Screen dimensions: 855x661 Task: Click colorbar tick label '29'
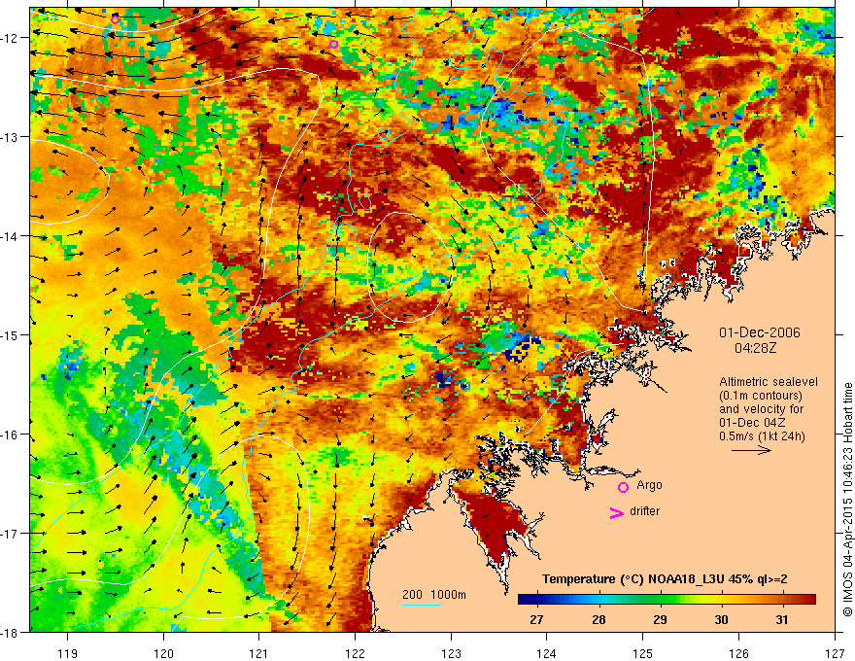(660, 619)
